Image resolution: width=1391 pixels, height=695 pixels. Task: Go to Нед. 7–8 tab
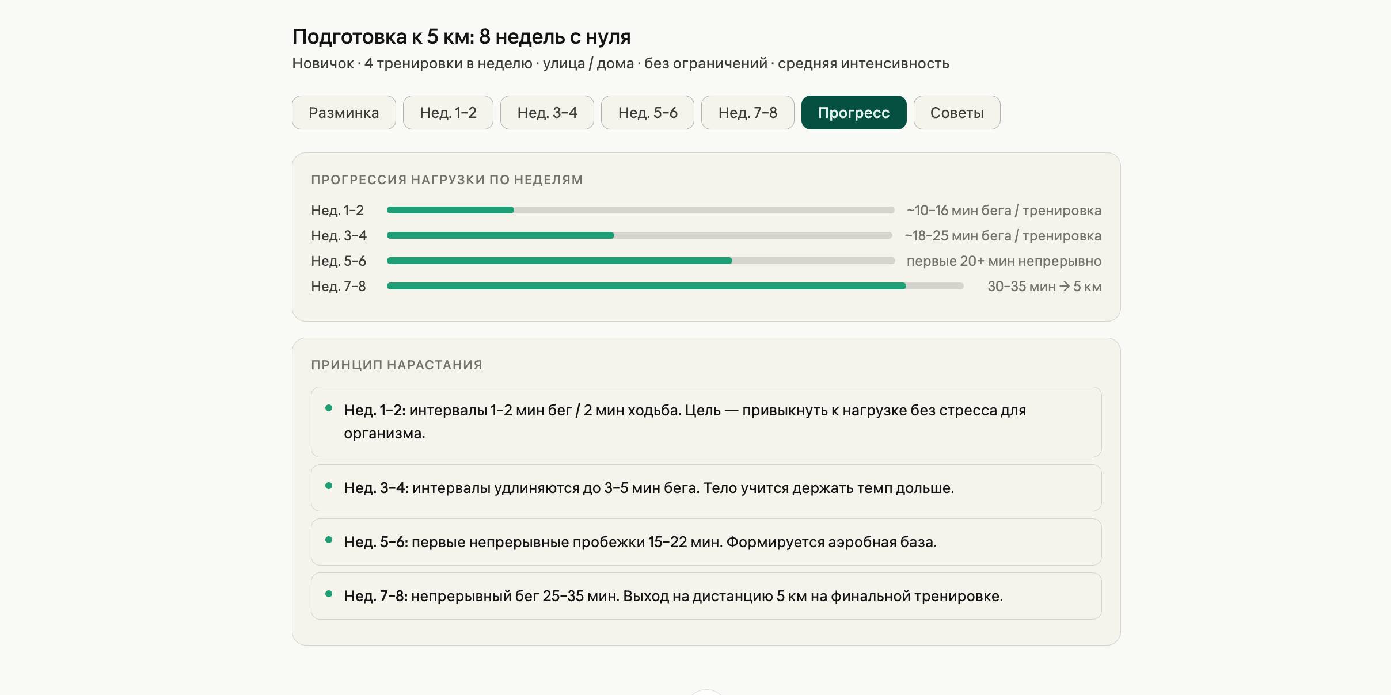[747, 113]
